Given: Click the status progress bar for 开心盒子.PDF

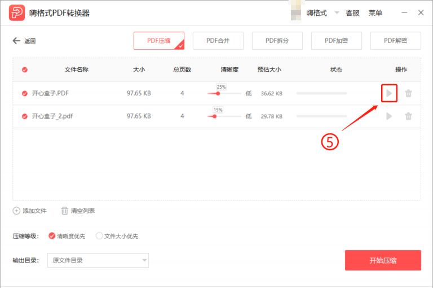Looking at the screenshot, I should [322, 94].
